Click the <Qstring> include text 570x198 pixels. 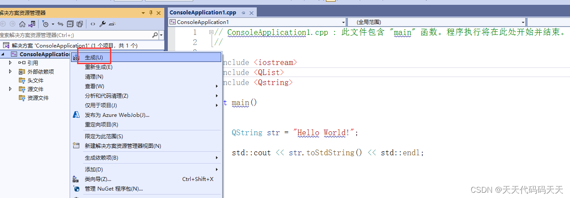[273, 82]
